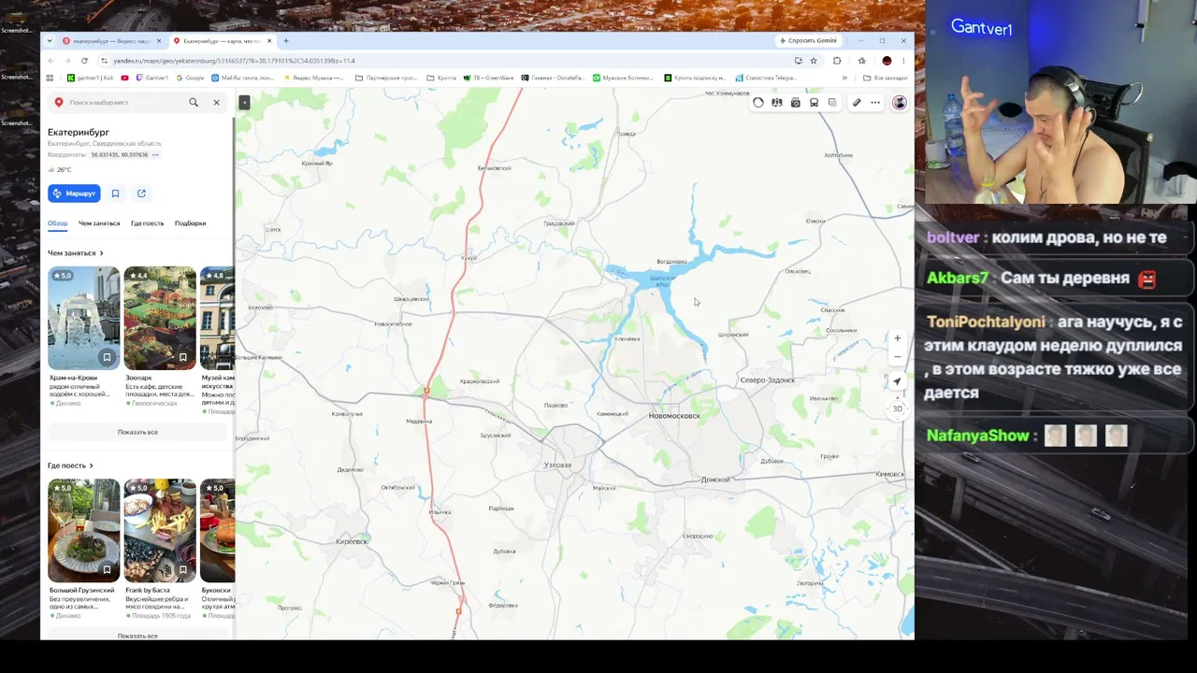Zoom out on the map
Image resolution: width=1197 pixels, height=673 pixels.
898,357
